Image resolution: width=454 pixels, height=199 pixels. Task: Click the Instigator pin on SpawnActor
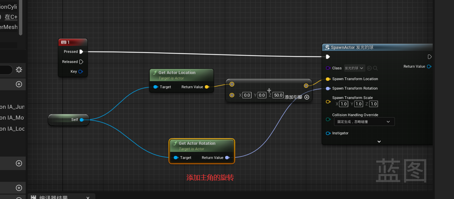(x=328, y=133)
